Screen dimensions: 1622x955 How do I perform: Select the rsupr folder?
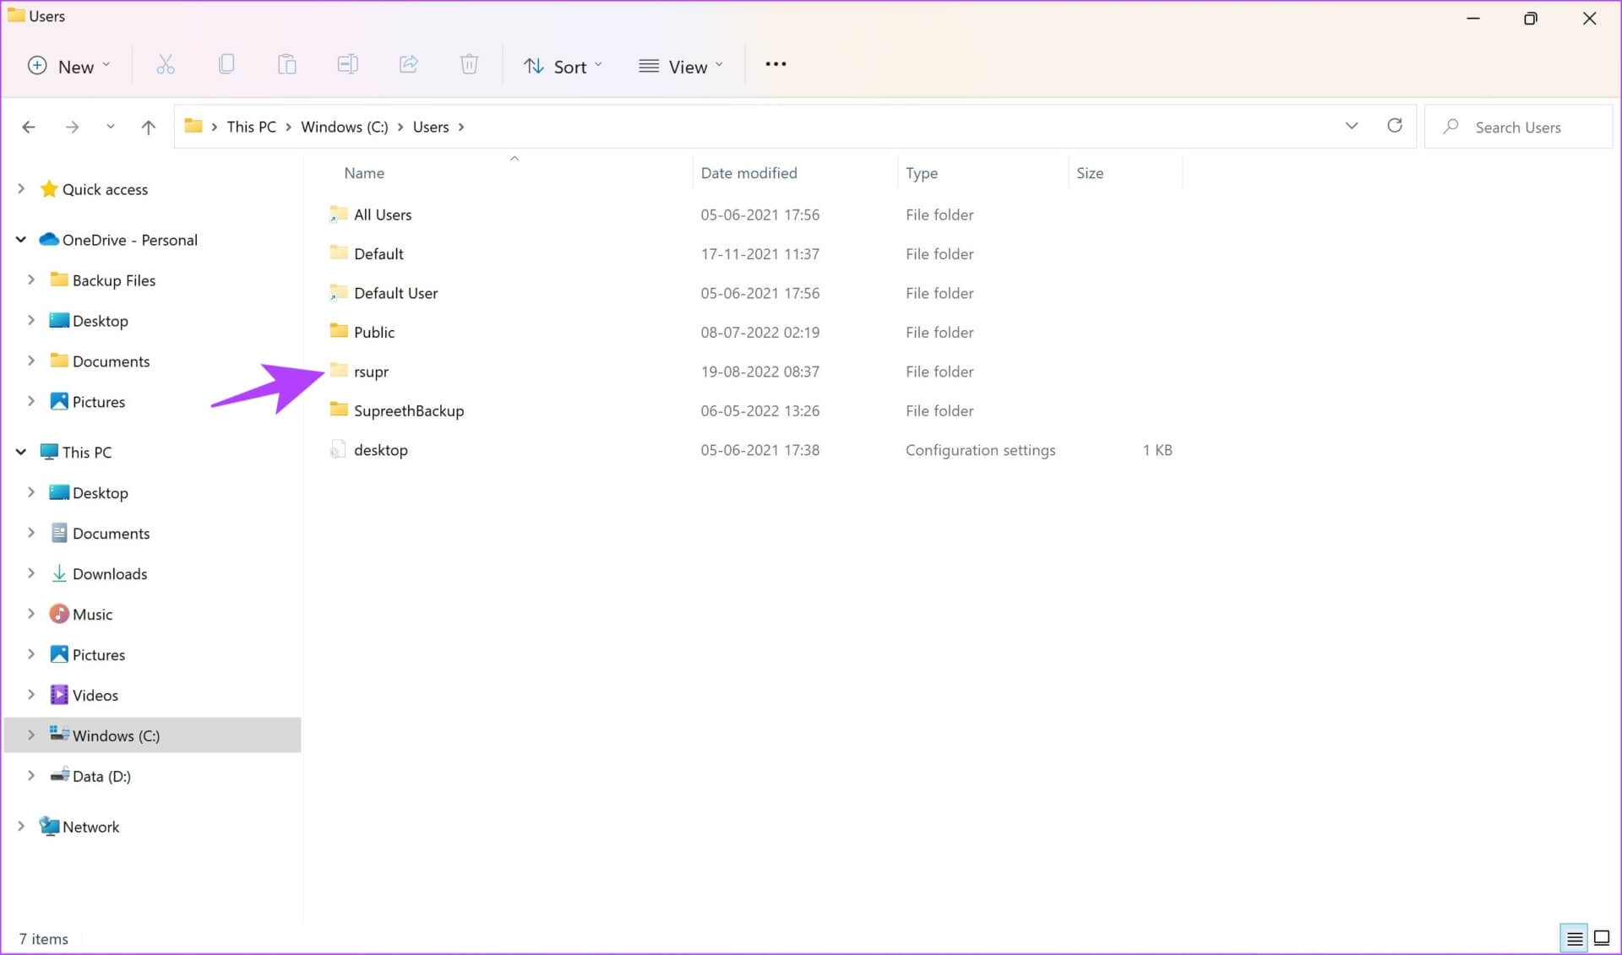click(x=370, y=371)
